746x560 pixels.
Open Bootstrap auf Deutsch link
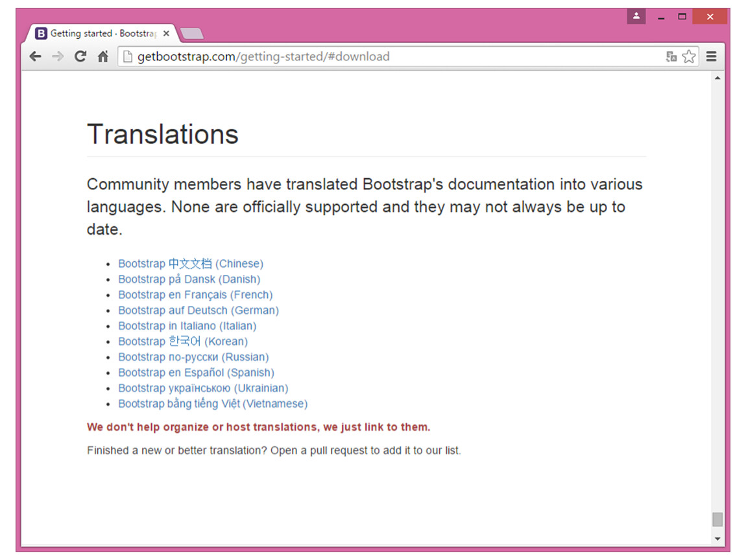pos(198,310)
